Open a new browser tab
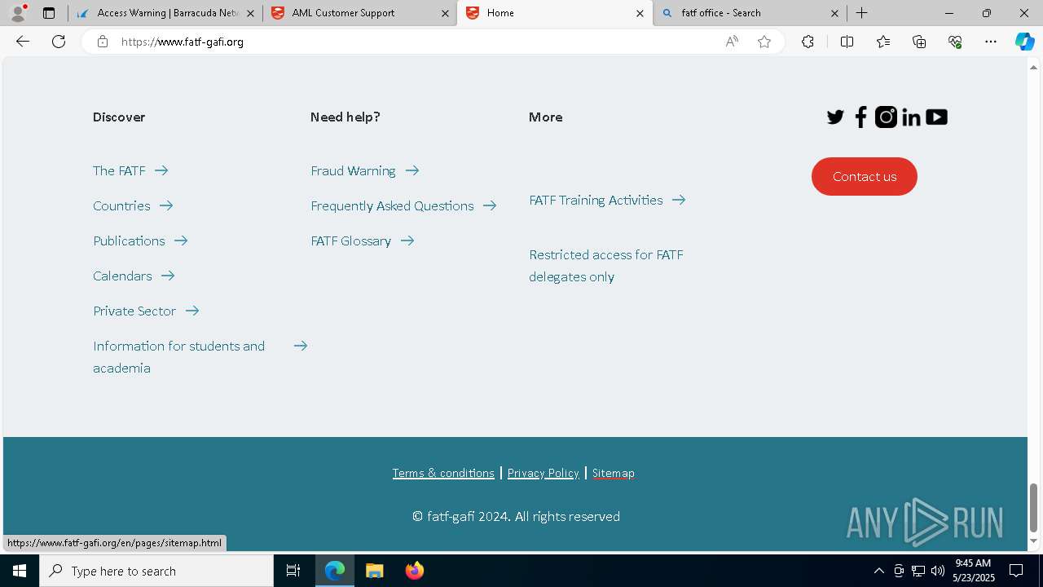This screenshot has height=587, width=1043. pos(861,13)
